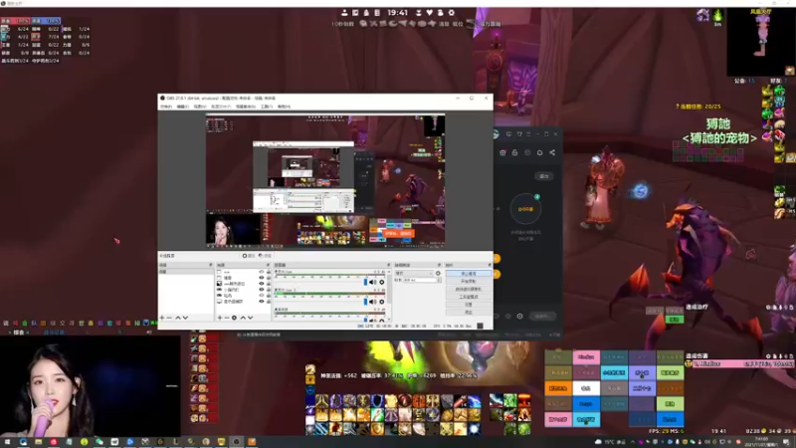The height and width of the screenshot is (448, 796).
Task: Click the transition properties gear icon
Action: click(438, 273)
